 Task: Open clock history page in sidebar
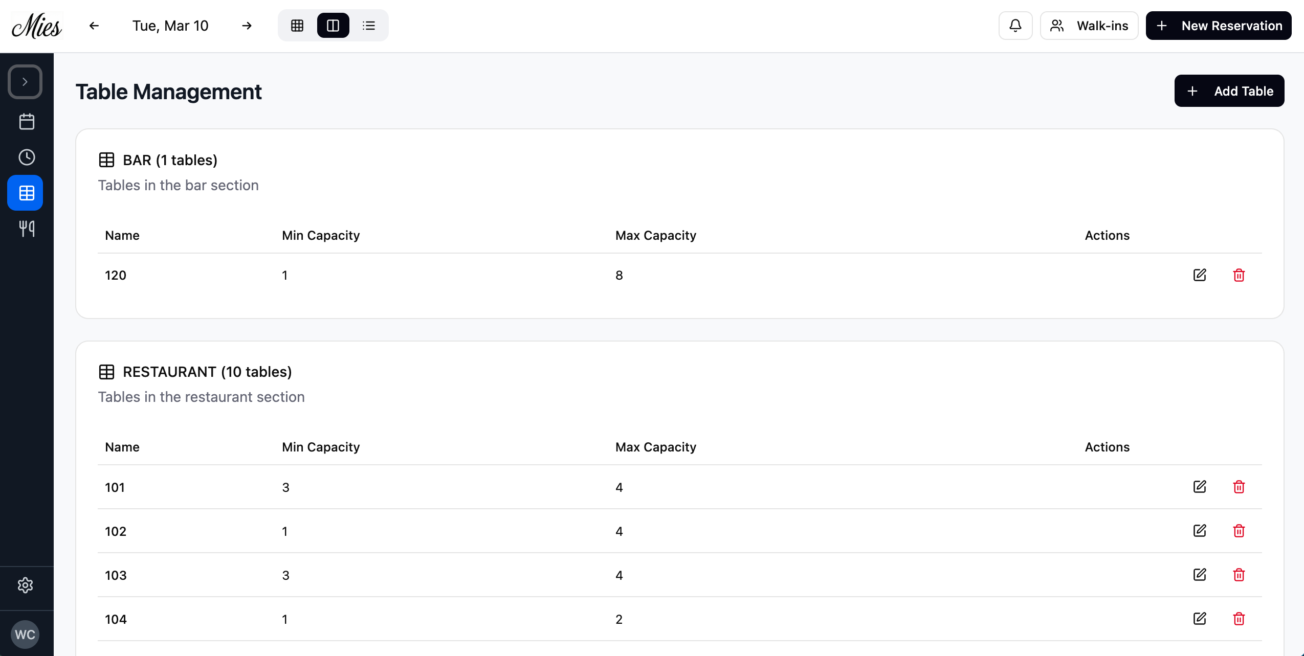click(x=27, y=157)
